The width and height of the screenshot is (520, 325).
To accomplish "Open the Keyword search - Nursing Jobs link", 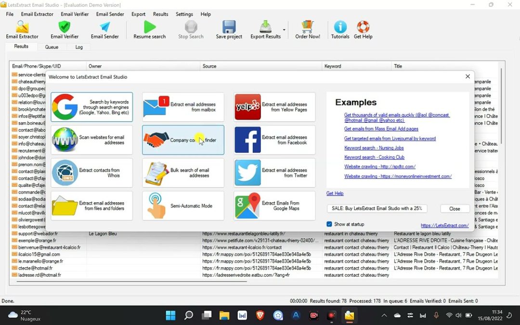I will tap(374, 148).
